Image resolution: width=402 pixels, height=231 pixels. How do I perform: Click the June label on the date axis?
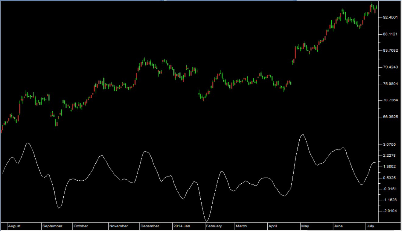click(x=338, y=226)
